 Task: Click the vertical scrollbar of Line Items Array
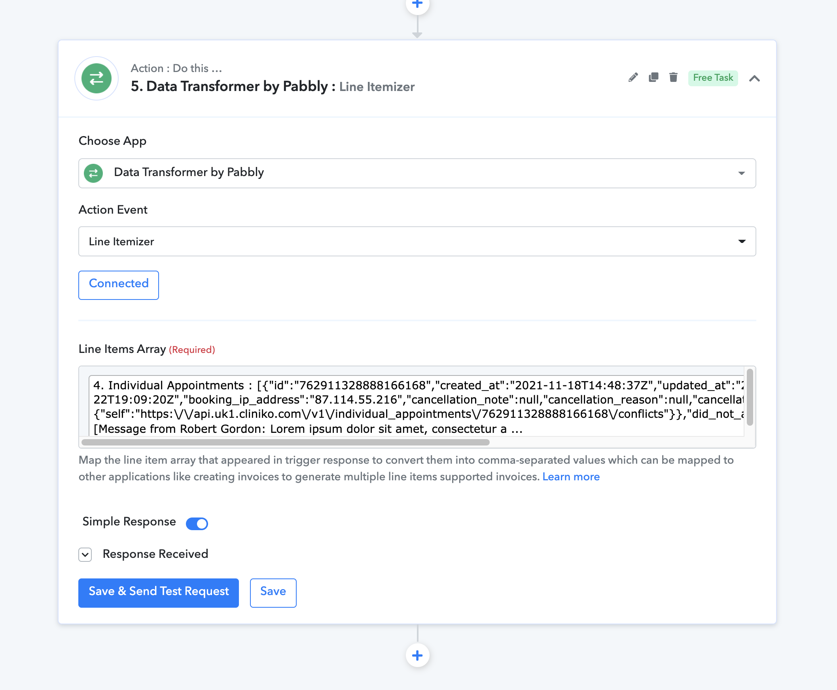tap(750, 397)
